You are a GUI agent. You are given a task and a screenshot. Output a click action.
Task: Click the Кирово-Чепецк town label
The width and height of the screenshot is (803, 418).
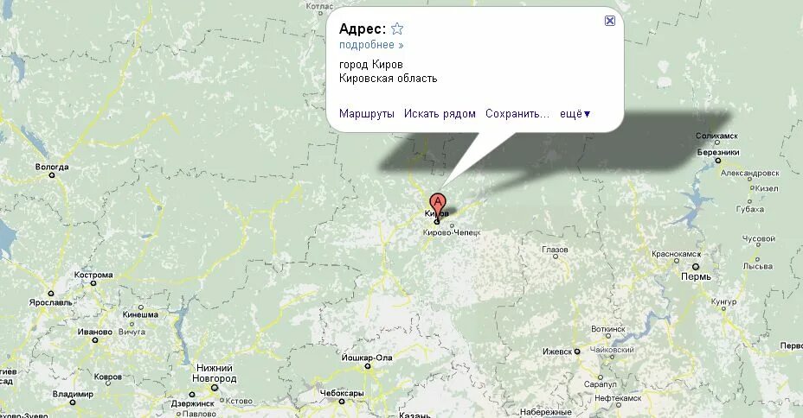point(452,232)
